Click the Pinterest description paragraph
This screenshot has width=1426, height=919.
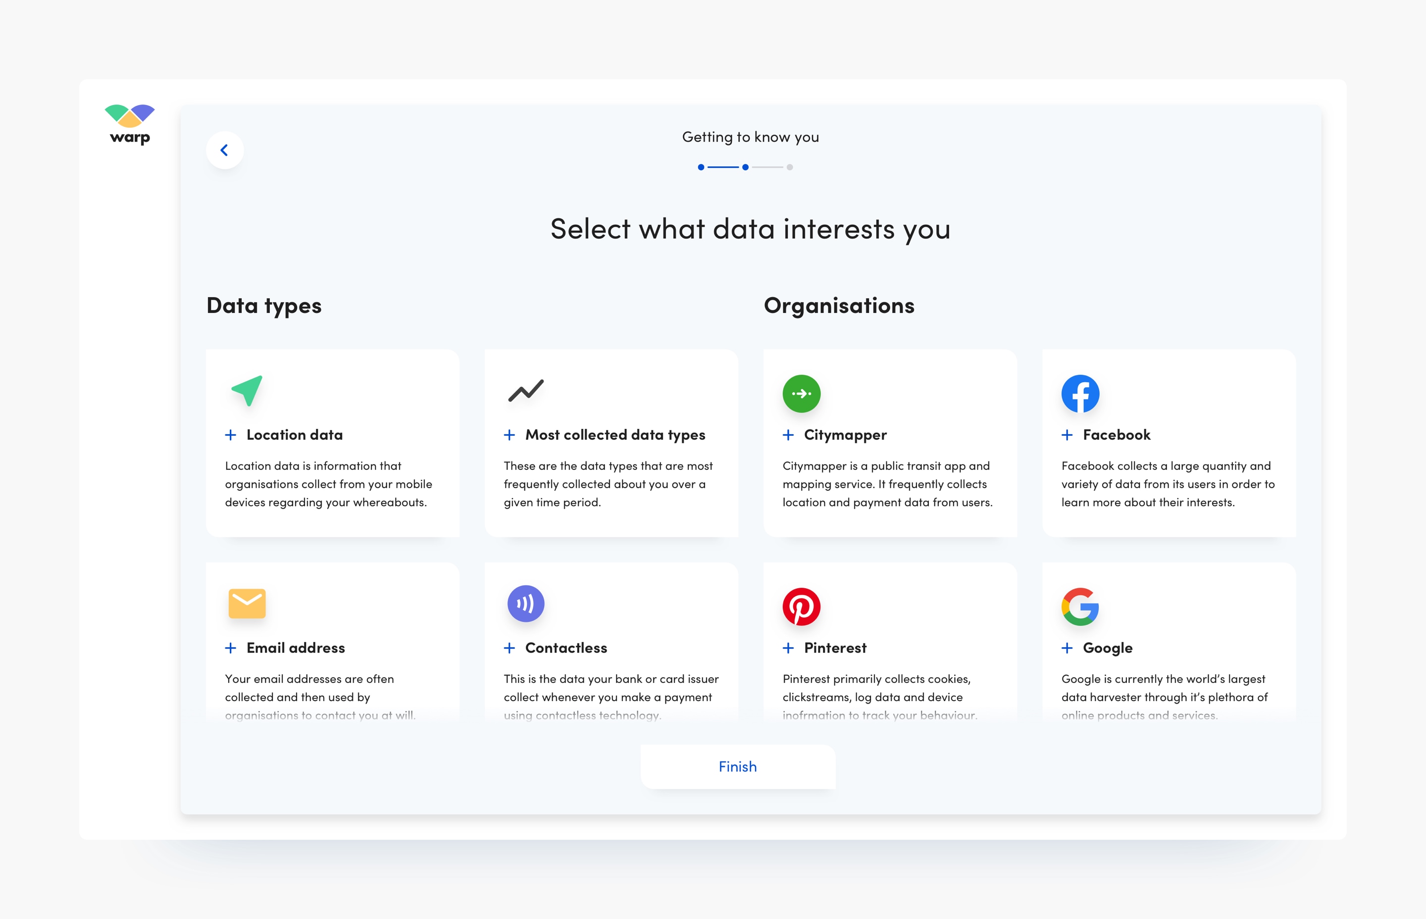pyautogui.click(x=879, y=697)
